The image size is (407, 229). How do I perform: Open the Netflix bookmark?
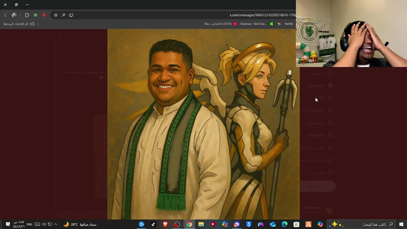pos(289,24)
